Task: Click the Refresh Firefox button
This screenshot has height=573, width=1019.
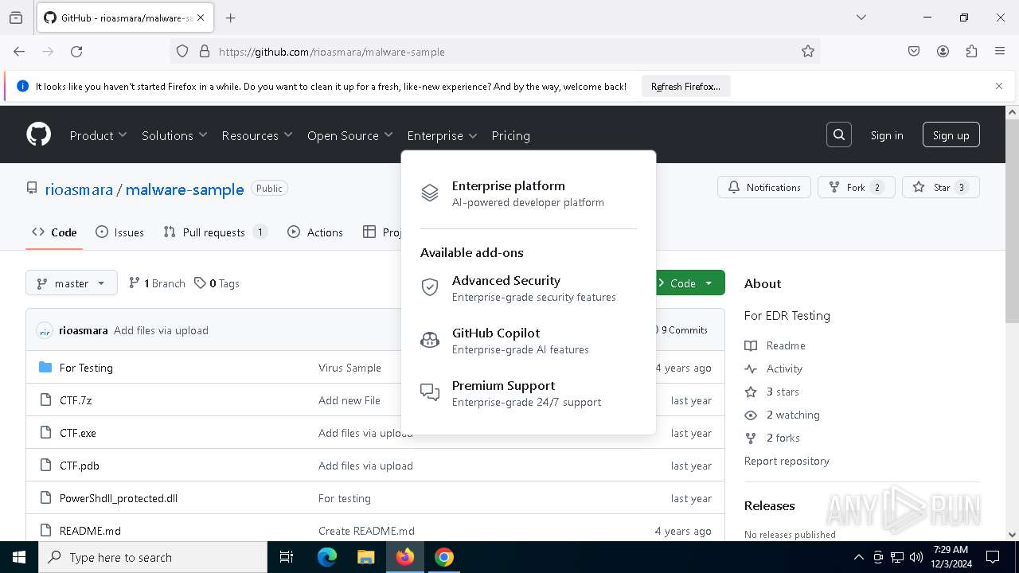Action: click(685, 86)
